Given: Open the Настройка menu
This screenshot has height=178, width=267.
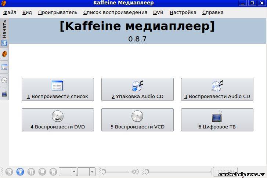Looking at the screenshot, I should 183,12.
